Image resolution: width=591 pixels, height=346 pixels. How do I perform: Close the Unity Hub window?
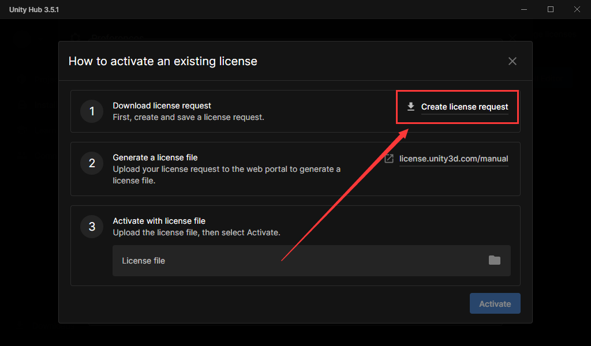(577, 9)
